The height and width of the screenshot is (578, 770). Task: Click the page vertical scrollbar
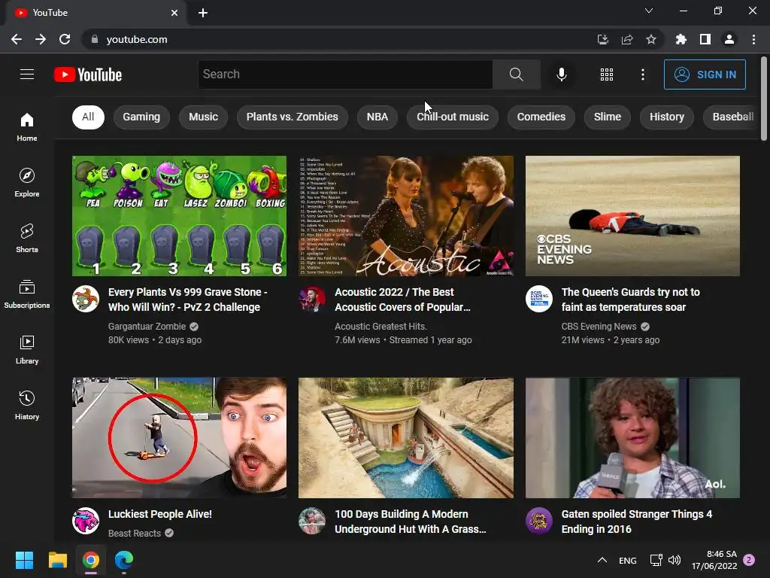tap(764, 99)
